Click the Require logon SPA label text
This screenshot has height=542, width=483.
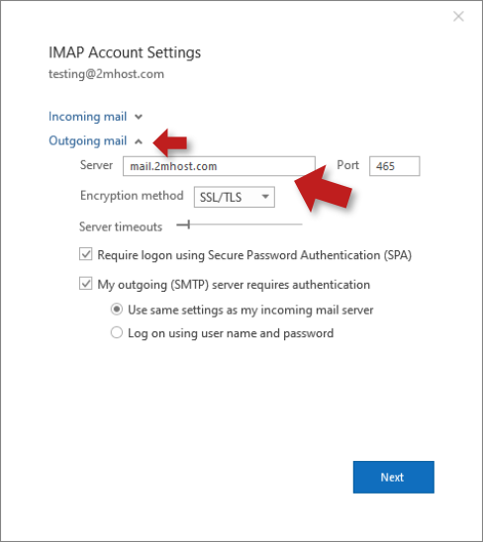pyautogui.click(x=254, y=255)
